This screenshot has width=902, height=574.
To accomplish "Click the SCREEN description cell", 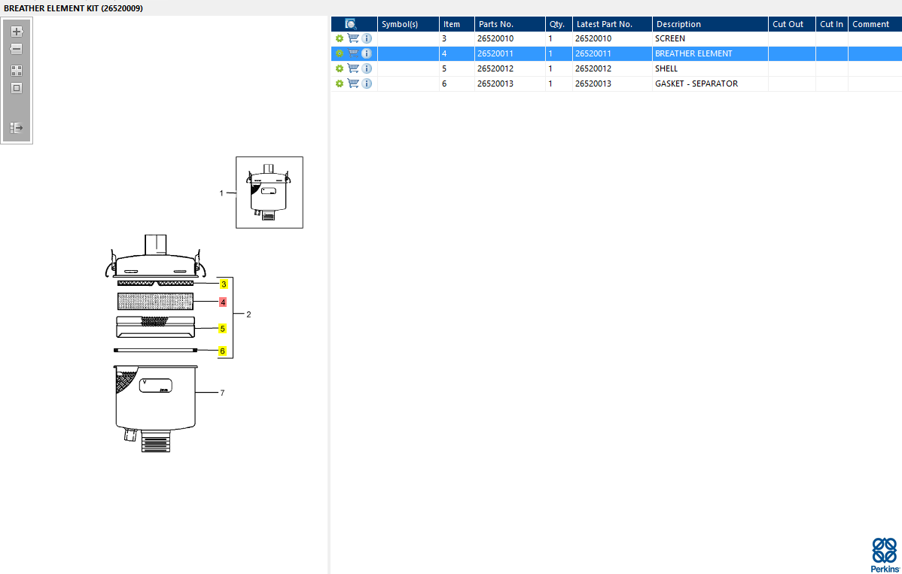I will (711, 38).
